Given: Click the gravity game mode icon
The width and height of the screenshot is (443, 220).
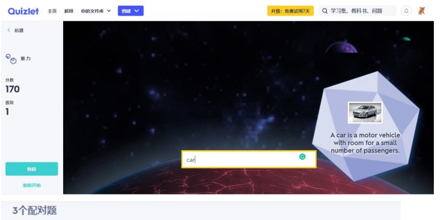Looking at the screenshot, I should click(x=11, y=58).
